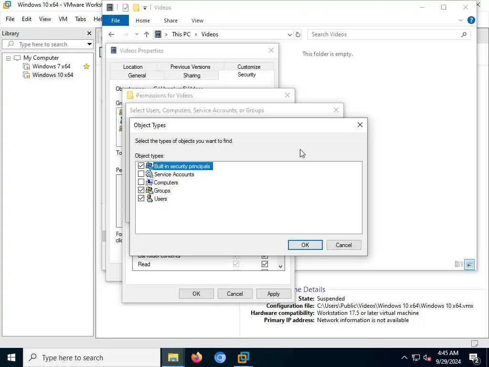This screenshot has height=367, width=489.
Task: Show hidden system tray icons
Action: (x=404, y=357)
